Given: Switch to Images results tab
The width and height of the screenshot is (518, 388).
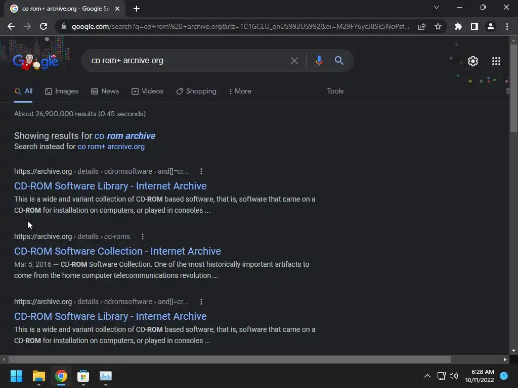Looking at the screenshot, I should pos(62,91).
